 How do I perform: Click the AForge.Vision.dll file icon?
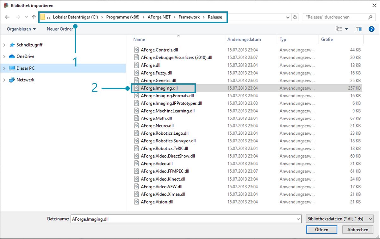tap(136, 202)
